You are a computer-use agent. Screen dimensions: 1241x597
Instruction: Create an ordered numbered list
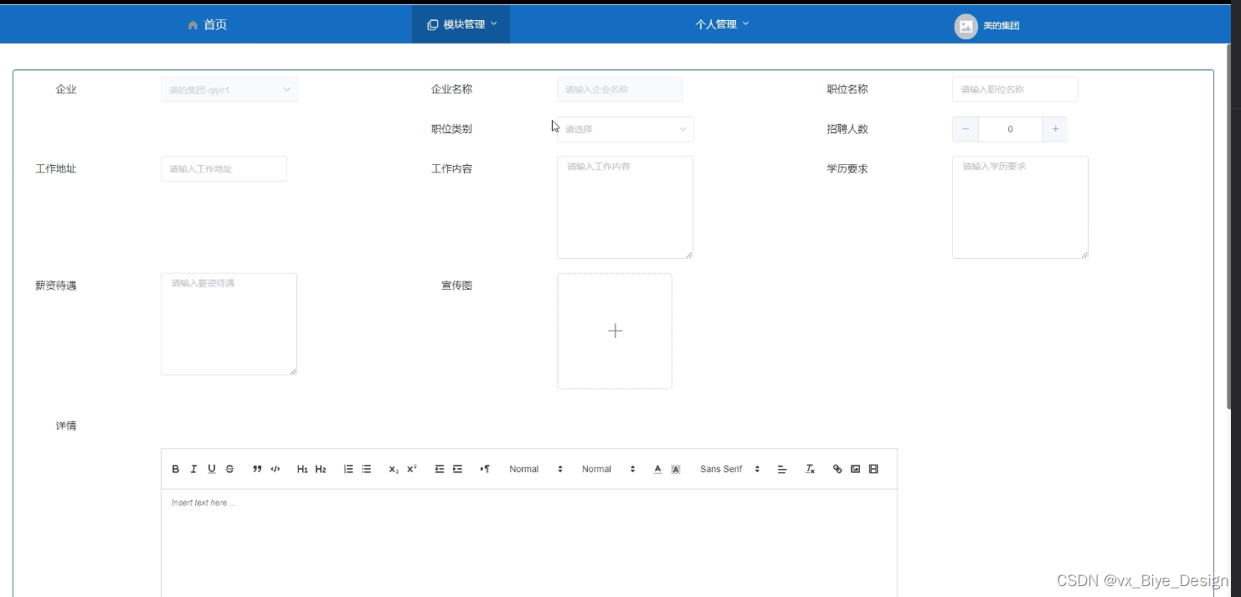pyautogui.click(x=348, y=469)
